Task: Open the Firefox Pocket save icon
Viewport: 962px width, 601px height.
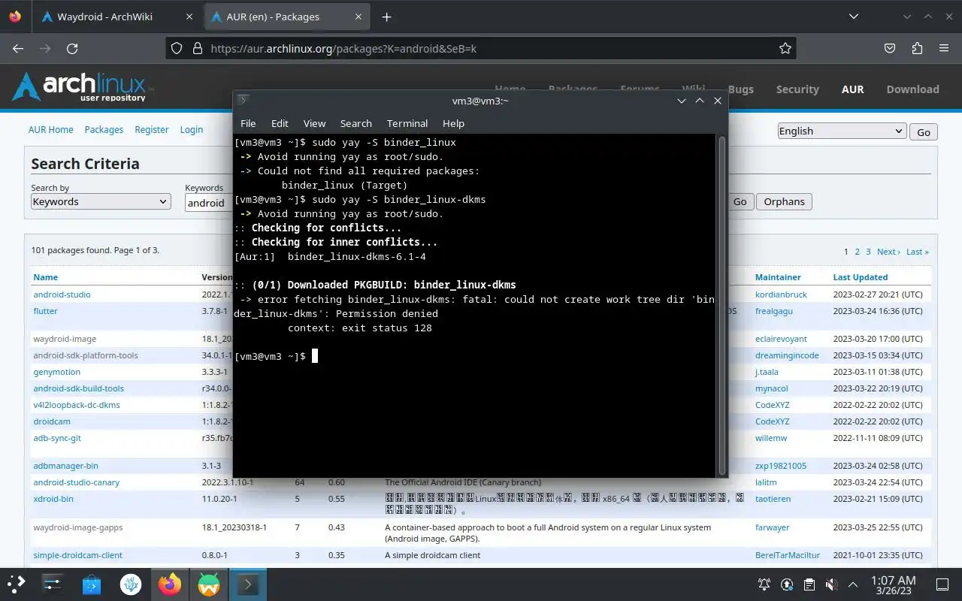Action: coord(890,48)
